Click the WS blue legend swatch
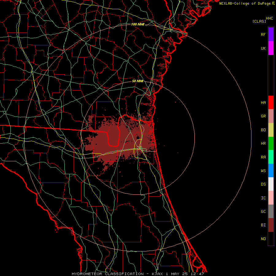The width and height of the screenshot is (276, 276). coord(271,171)
